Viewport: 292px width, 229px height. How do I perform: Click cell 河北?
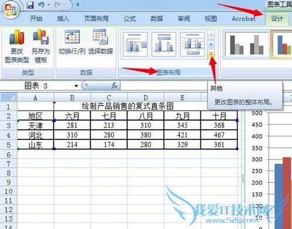(x=36, y=135)
